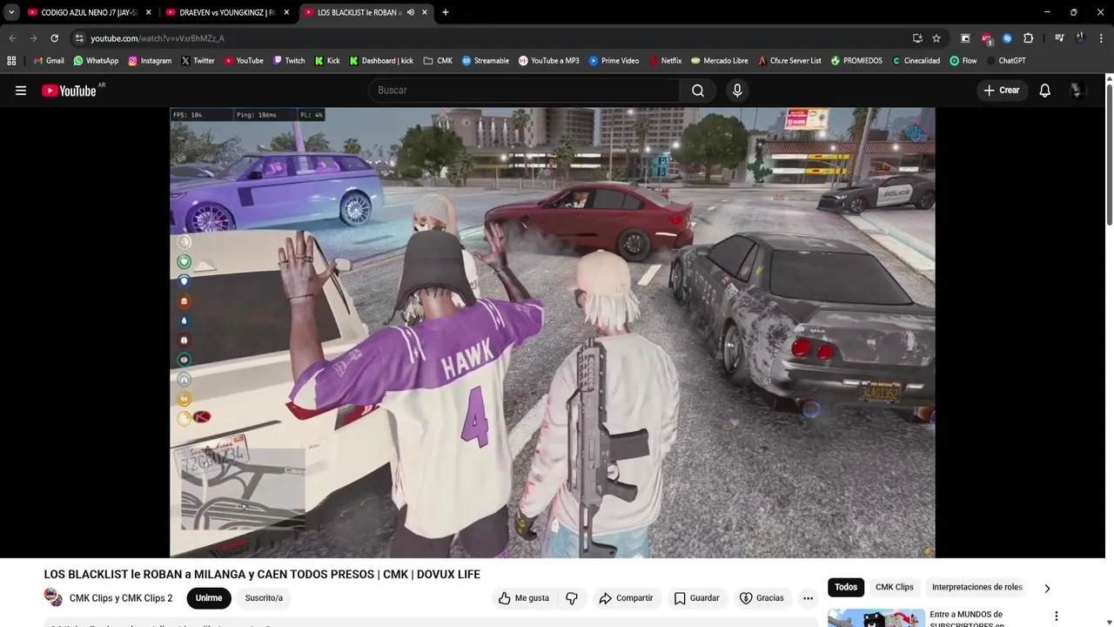This screenshot has height=627, width=1114.
Task: Select the Todos filter chip
Action: (846, 588)
